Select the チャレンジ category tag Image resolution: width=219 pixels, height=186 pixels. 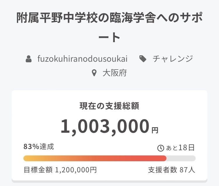(x=173, y=59)
